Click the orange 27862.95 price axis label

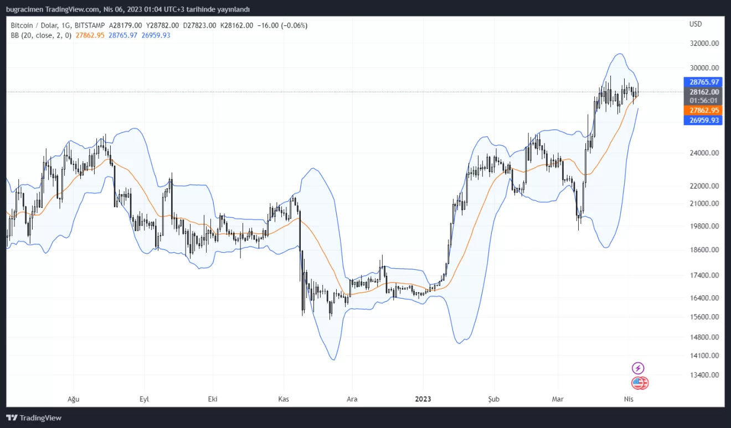point(704,111)
